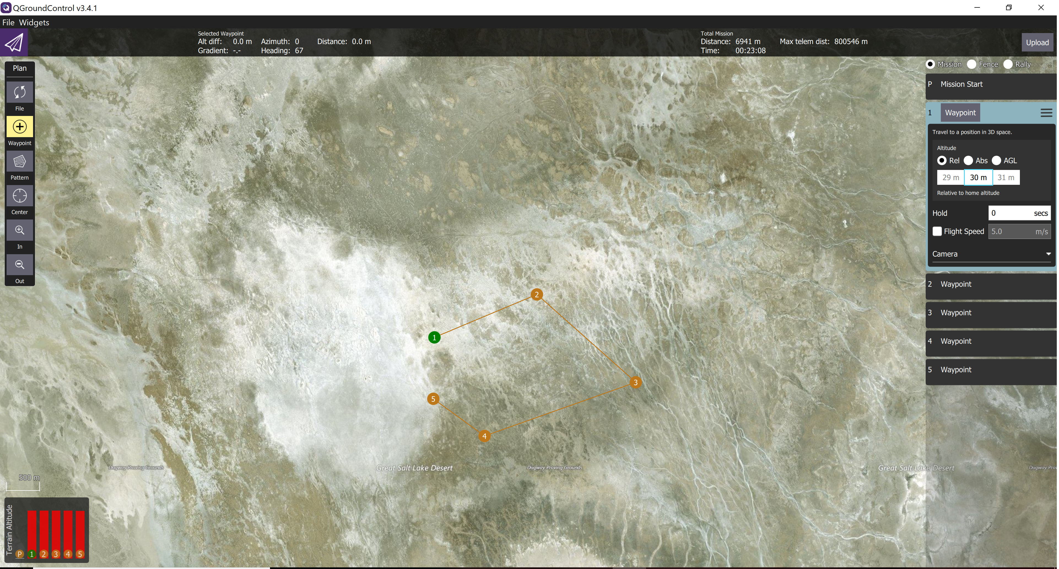Screen dimensions: 1059x569
Task: Switch to Fence editing mode
Action: click(x=972, y=64)
